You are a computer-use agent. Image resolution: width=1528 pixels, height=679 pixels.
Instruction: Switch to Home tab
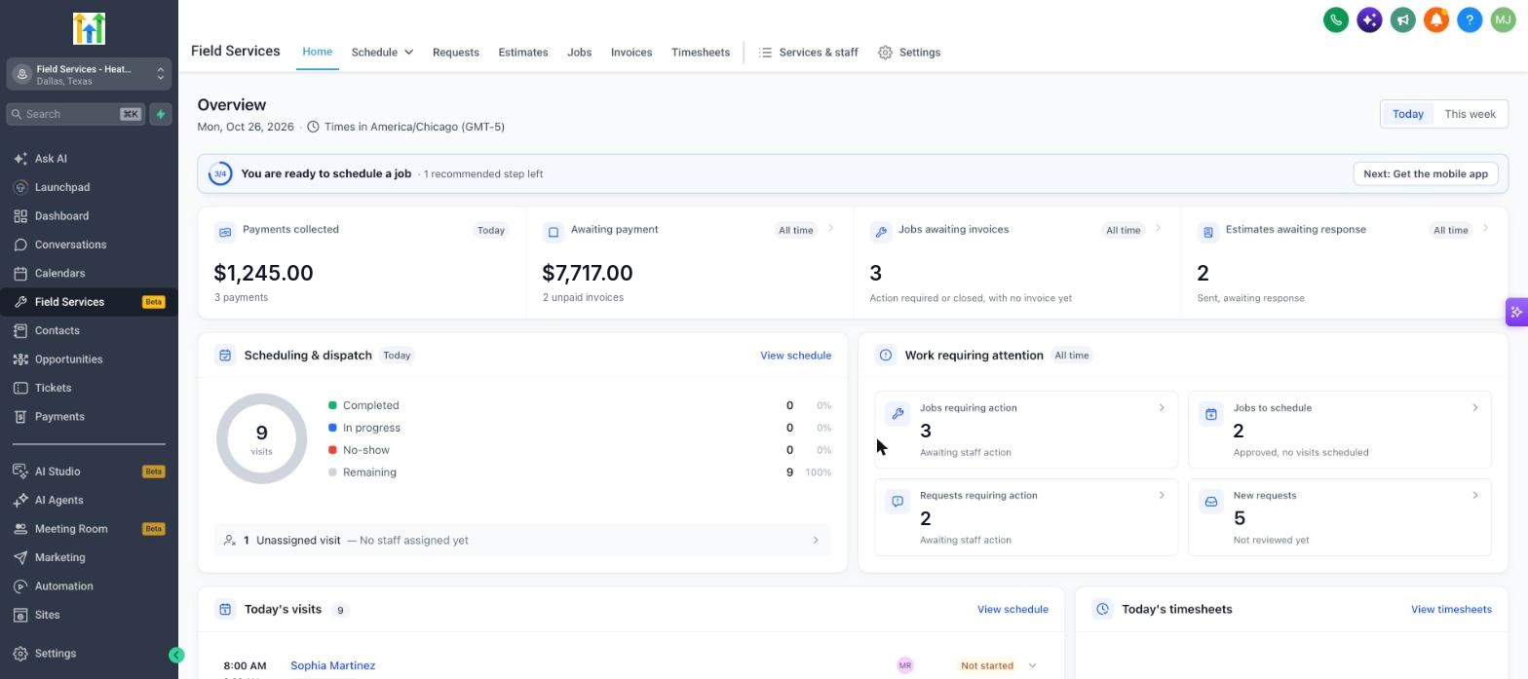[x=317, y=52]
